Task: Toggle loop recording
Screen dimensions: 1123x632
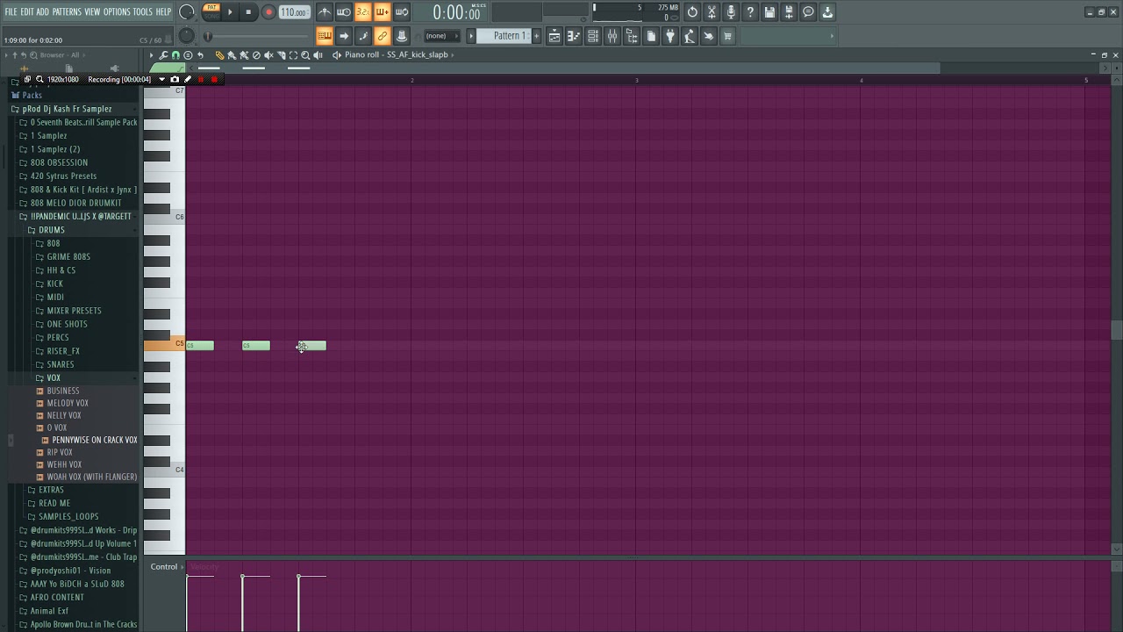Action: coord(402,12)
